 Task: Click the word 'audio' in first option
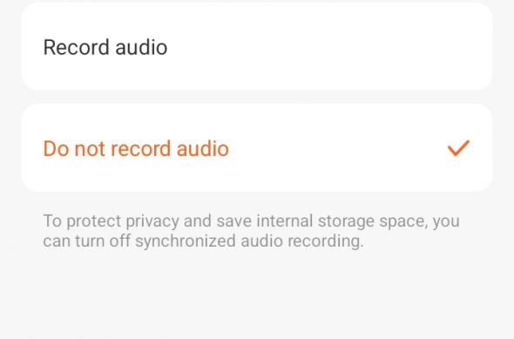click(141, 47)
